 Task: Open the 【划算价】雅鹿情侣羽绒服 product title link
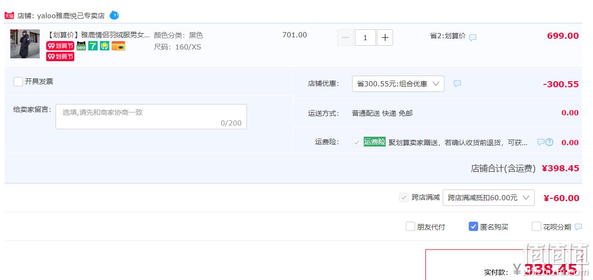coord(98,35)
